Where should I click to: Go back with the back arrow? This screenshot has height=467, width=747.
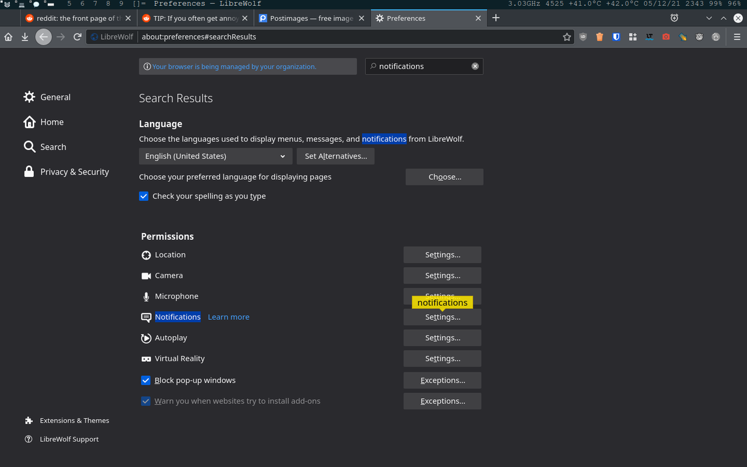click(x=43, y=37)
